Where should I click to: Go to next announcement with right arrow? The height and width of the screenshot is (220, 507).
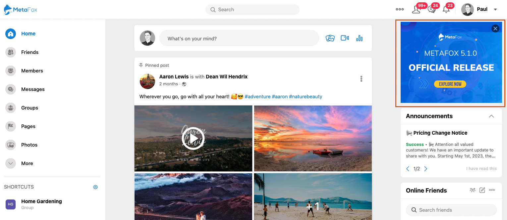426,169
